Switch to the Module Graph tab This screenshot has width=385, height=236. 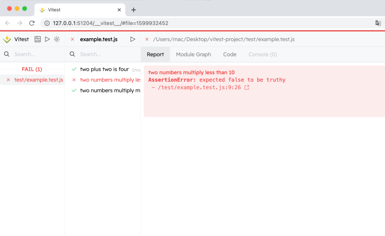point(193,54)
